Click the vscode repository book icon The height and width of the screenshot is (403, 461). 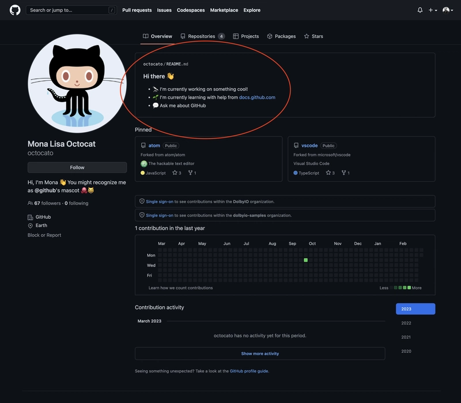(296, 145)
